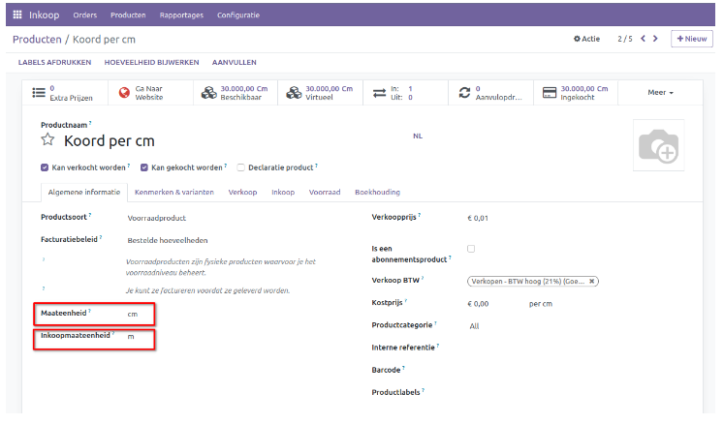Click the Aanvulopdrachten refresh icon
724x424 pixels.
point(464,93)
